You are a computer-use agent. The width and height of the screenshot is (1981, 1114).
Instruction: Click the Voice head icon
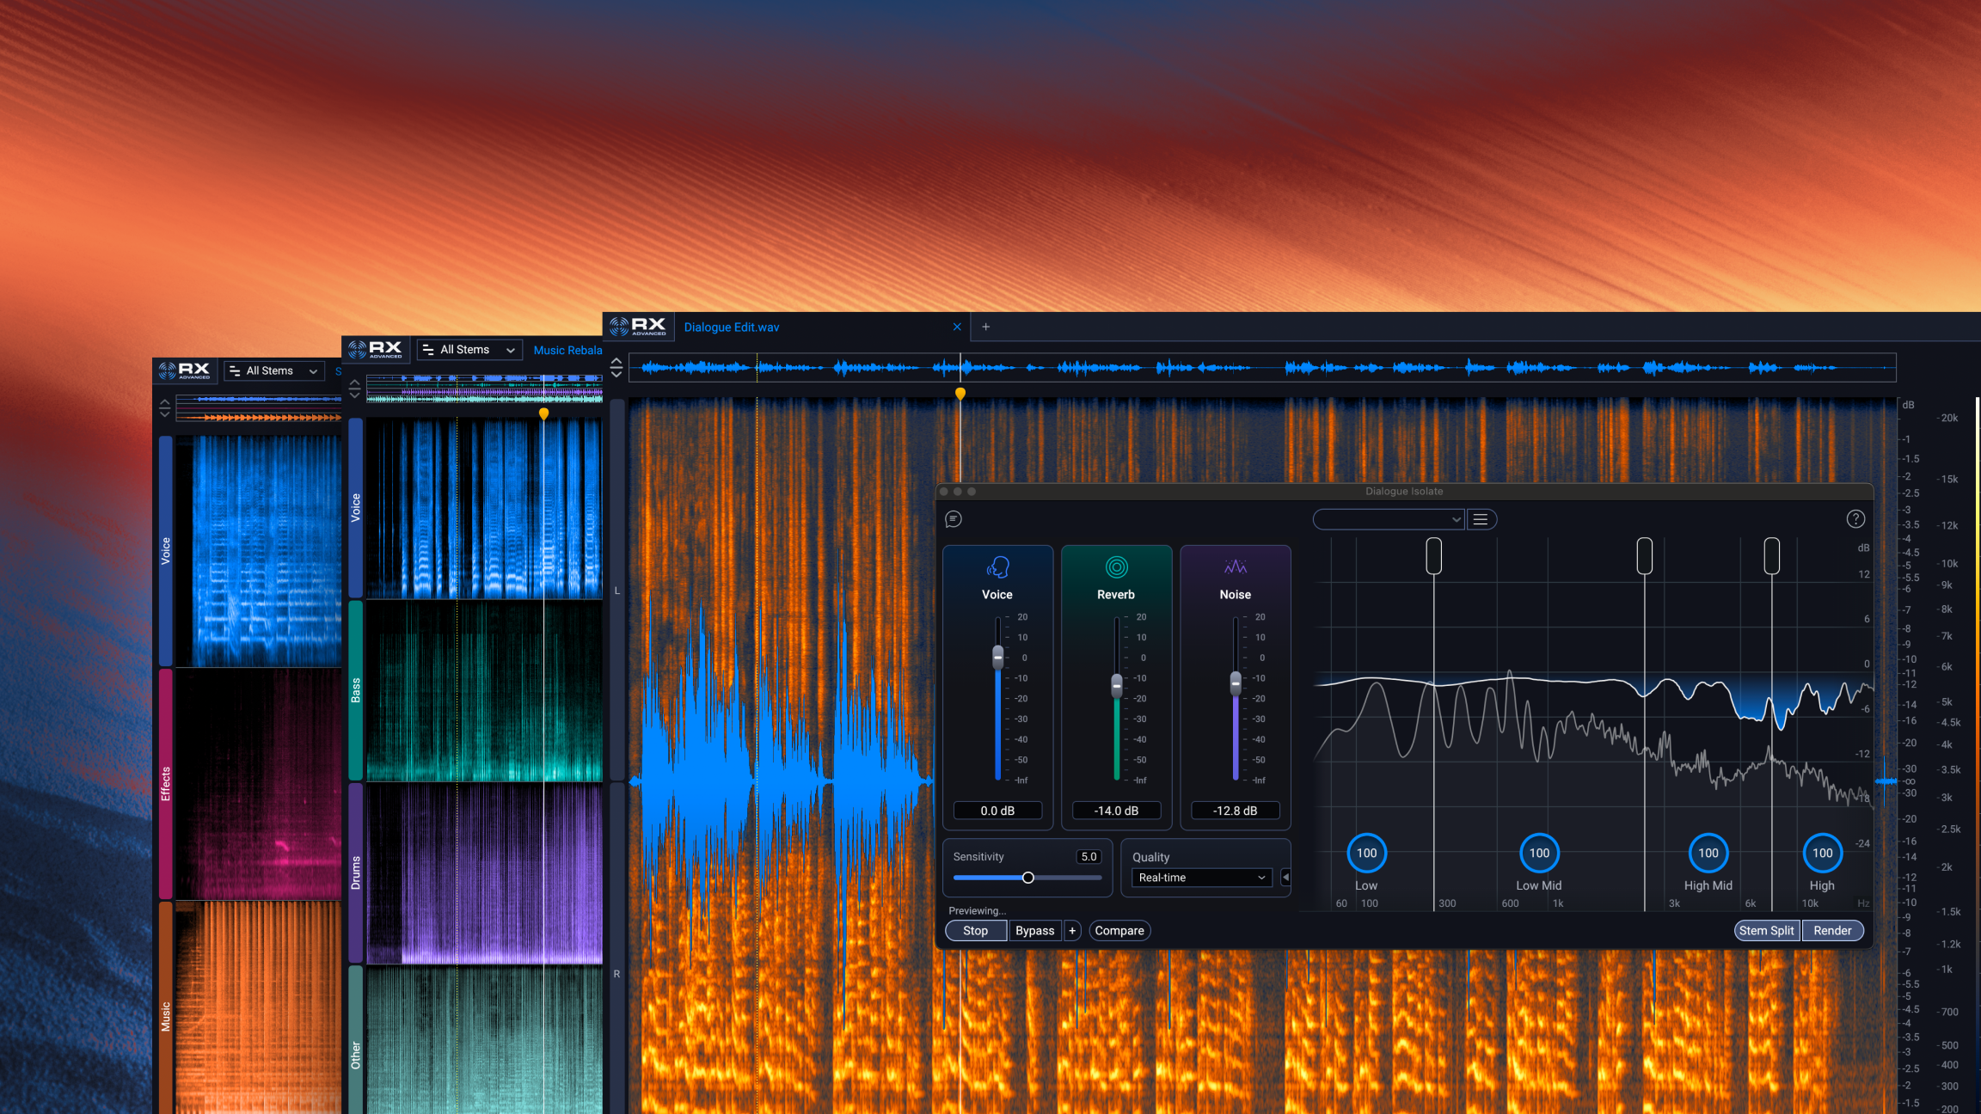pos(997,567)
